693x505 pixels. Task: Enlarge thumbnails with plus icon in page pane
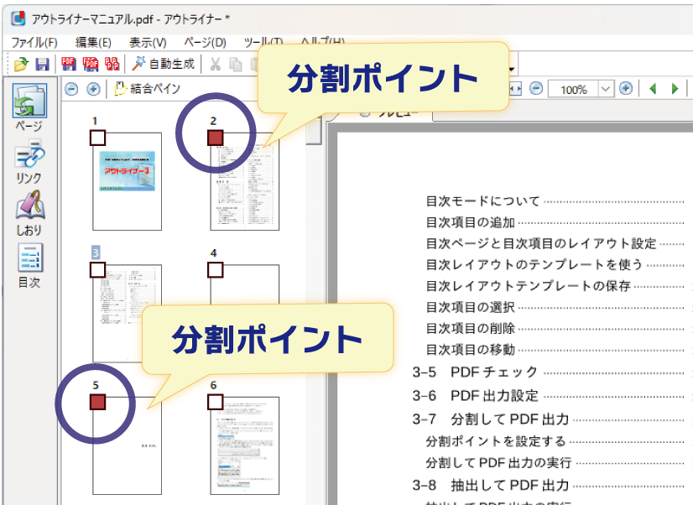coord(93,89)
